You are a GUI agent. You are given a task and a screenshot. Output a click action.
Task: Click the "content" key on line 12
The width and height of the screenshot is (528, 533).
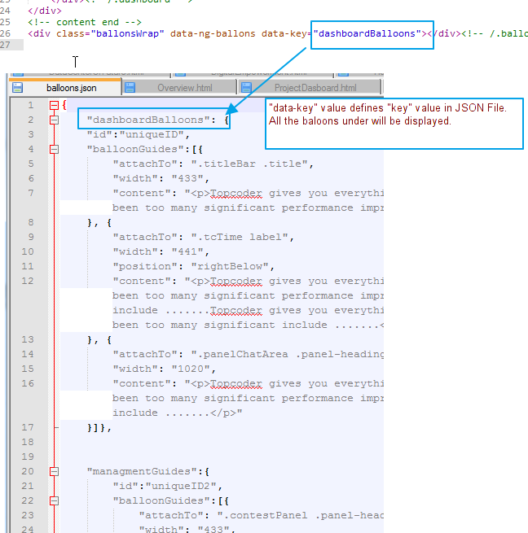pos(142,281)
